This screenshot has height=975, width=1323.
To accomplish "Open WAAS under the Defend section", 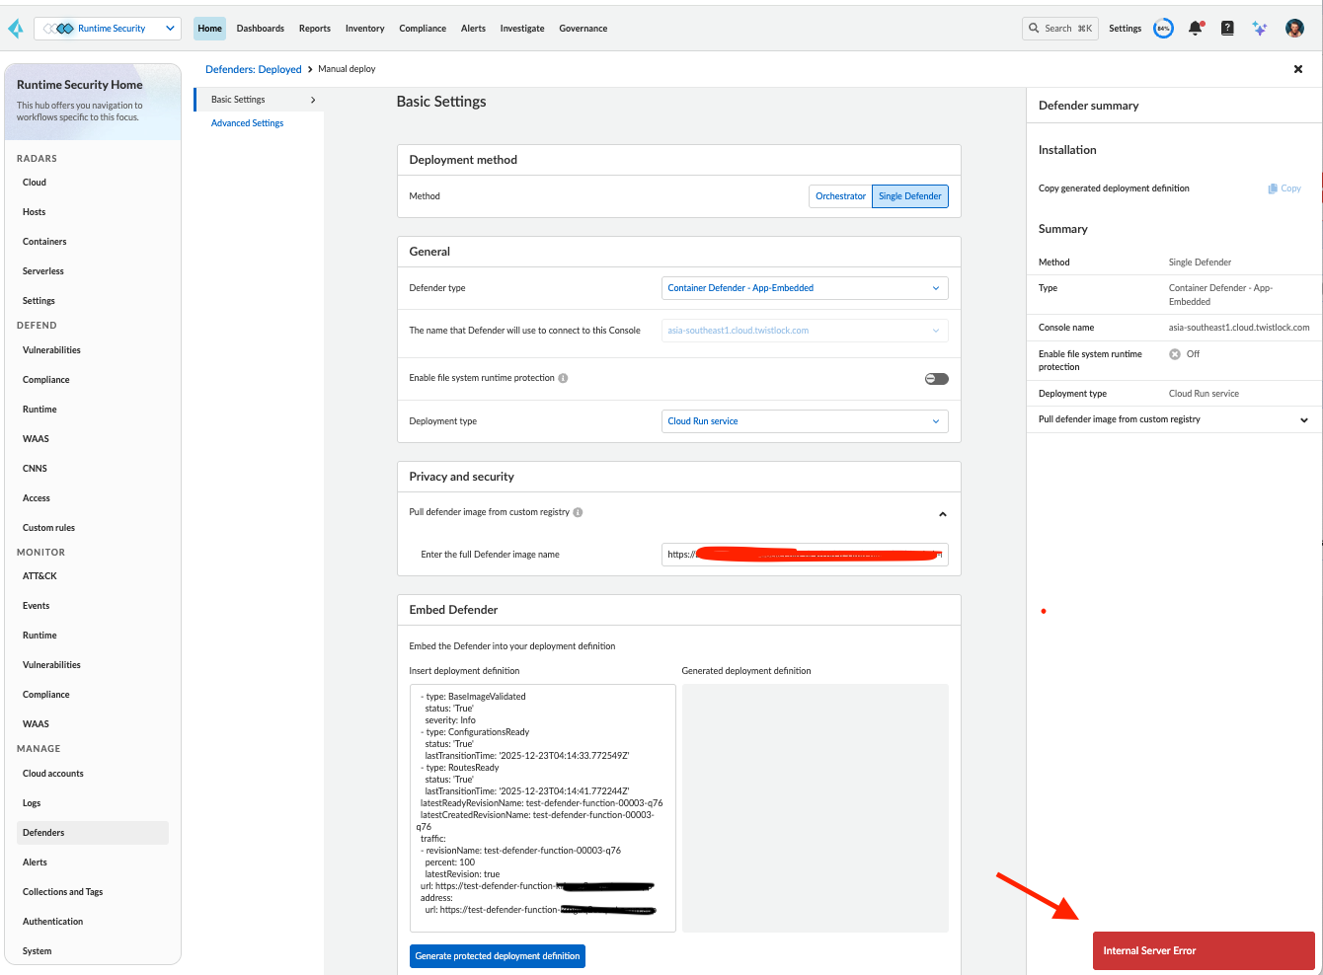I will (x=36, y=439).
